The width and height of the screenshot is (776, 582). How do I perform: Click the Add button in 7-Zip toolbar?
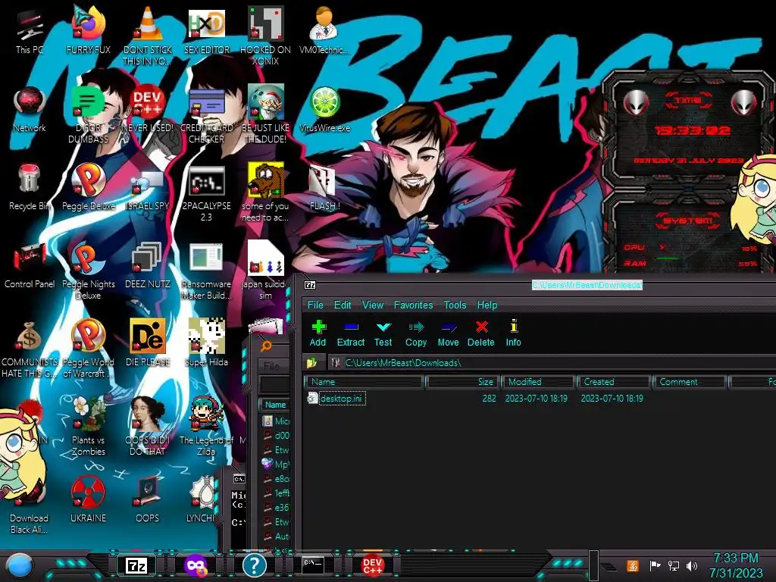point(318,333)
